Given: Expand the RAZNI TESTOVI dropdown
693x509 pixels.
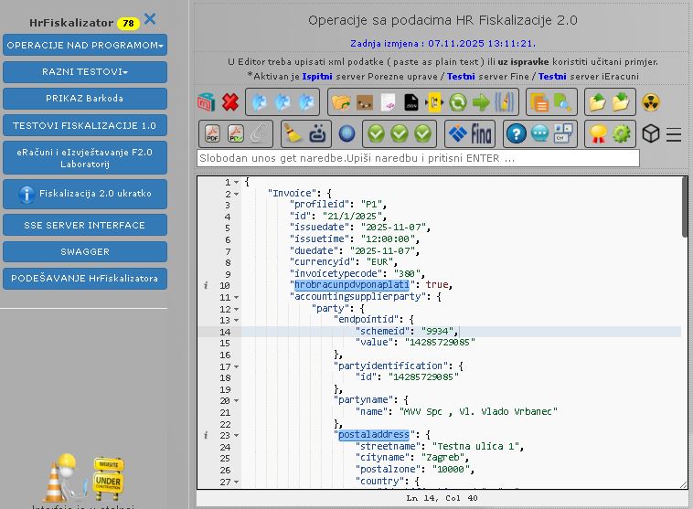Looking at the screenshot, I should 85,71.
